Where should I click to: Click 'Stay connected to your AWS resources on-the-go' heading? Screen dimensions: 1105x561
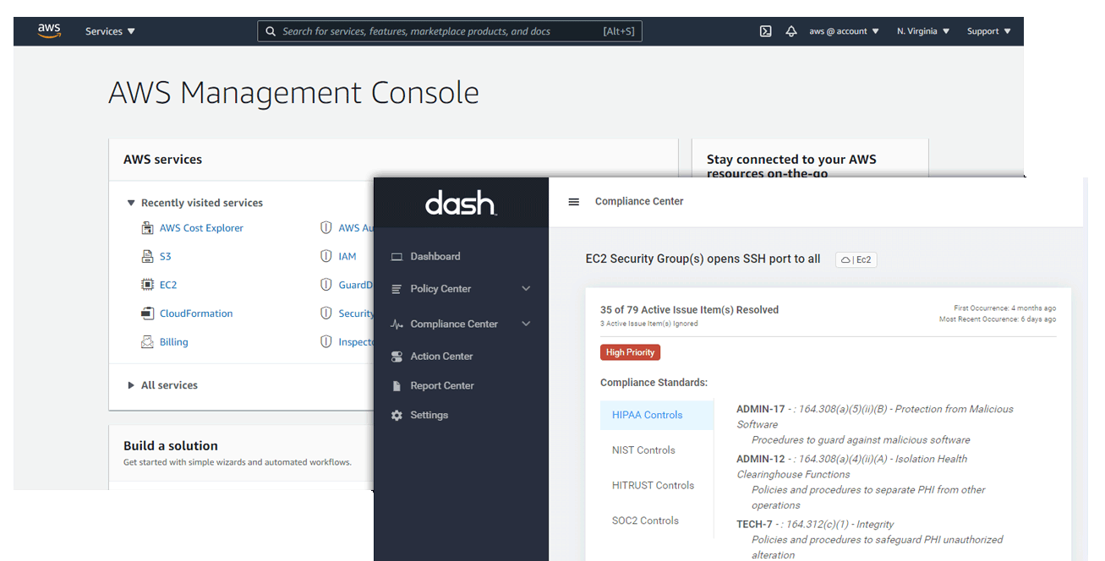tap(791, 166)
